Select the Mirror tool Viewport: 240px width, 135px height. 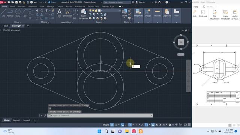point(42,14)
